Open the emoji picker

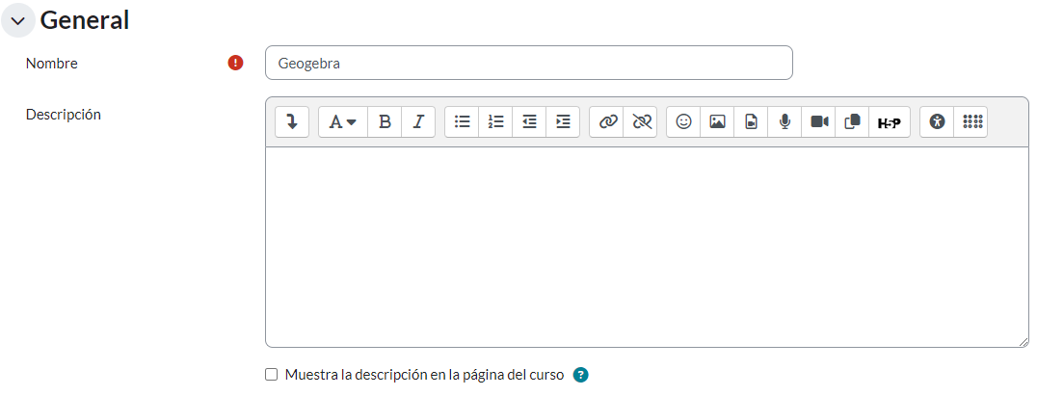683,122
